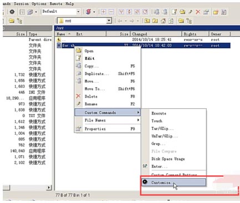240x203 pixels.
Task: Expand the mnt directory combo box arrow
Action: pyautogui.click(x=109, y=21)
